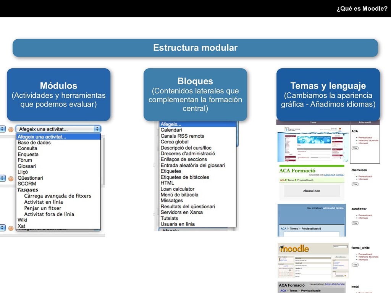The width and height of the screenshot is (391, 293).
Task: Choose 'Enllaços de seccions' block
Action: tap(184, 159)
